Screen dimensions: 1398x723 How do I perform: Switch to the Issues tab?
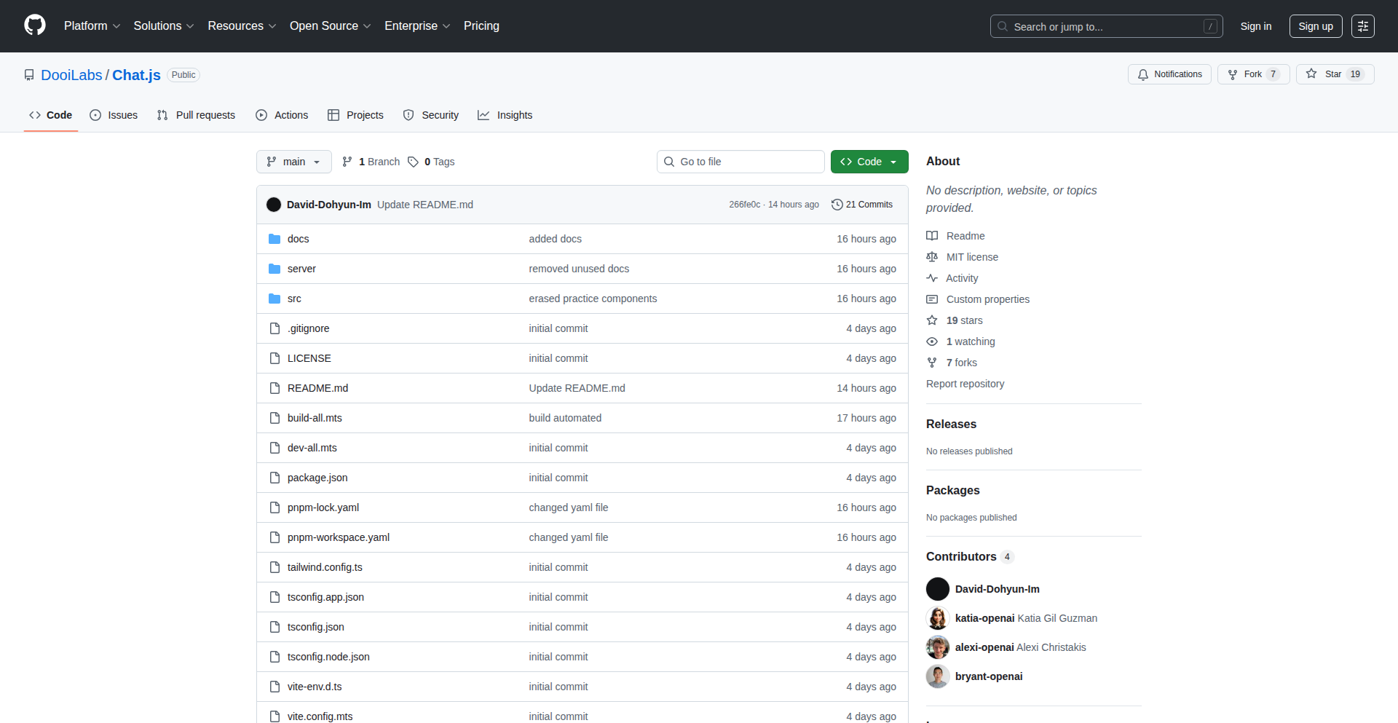pos(114,115)
